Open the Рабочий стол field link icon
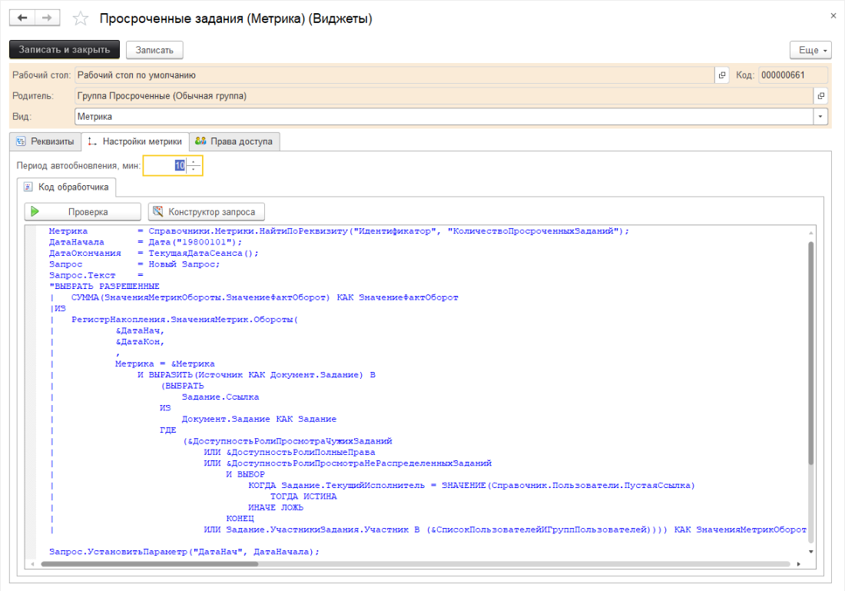Image resolution: width=845 pixels, height=591 pixels. (x=722, y=75)
